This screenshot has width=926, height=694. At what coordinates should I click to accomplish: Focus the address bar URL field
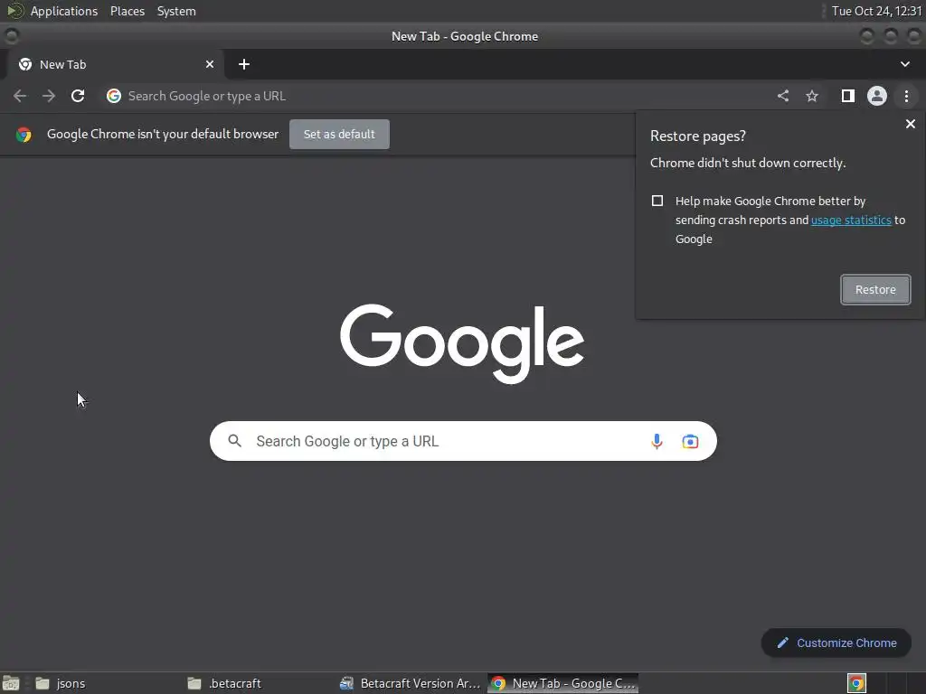tap(437, 96)
